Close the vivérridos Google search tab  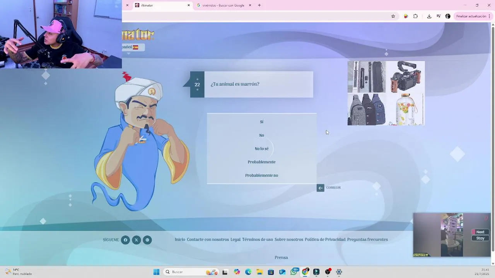[x=250, y=5]
